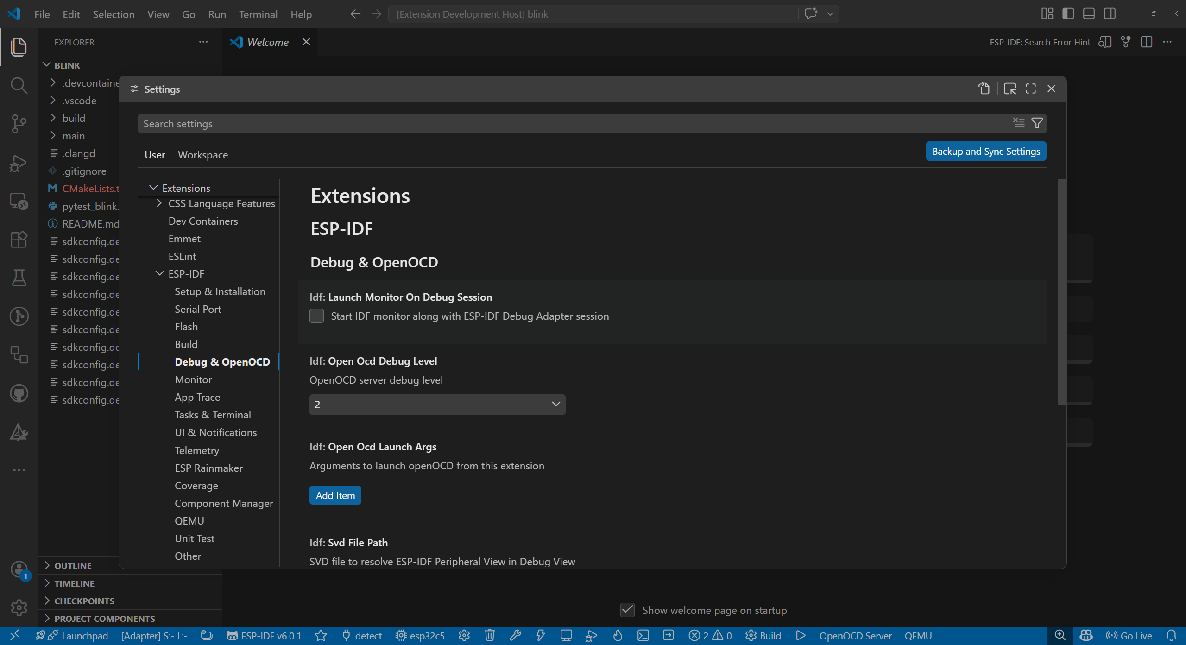Click Go Live in status bar

coord(1129,636)
